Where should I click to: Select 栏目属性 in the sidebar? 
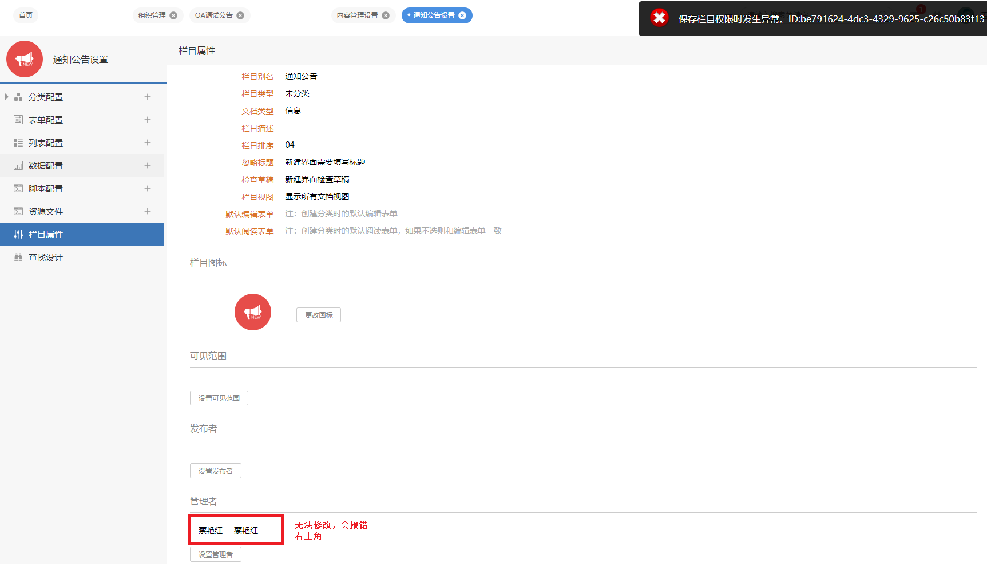82,234
